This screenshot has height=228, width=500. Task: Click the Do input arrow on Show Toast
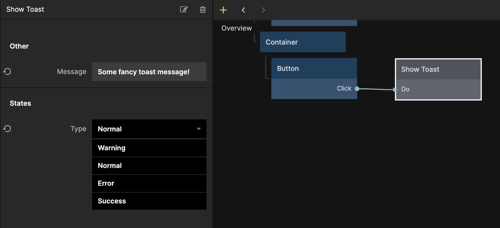point(395,89)
